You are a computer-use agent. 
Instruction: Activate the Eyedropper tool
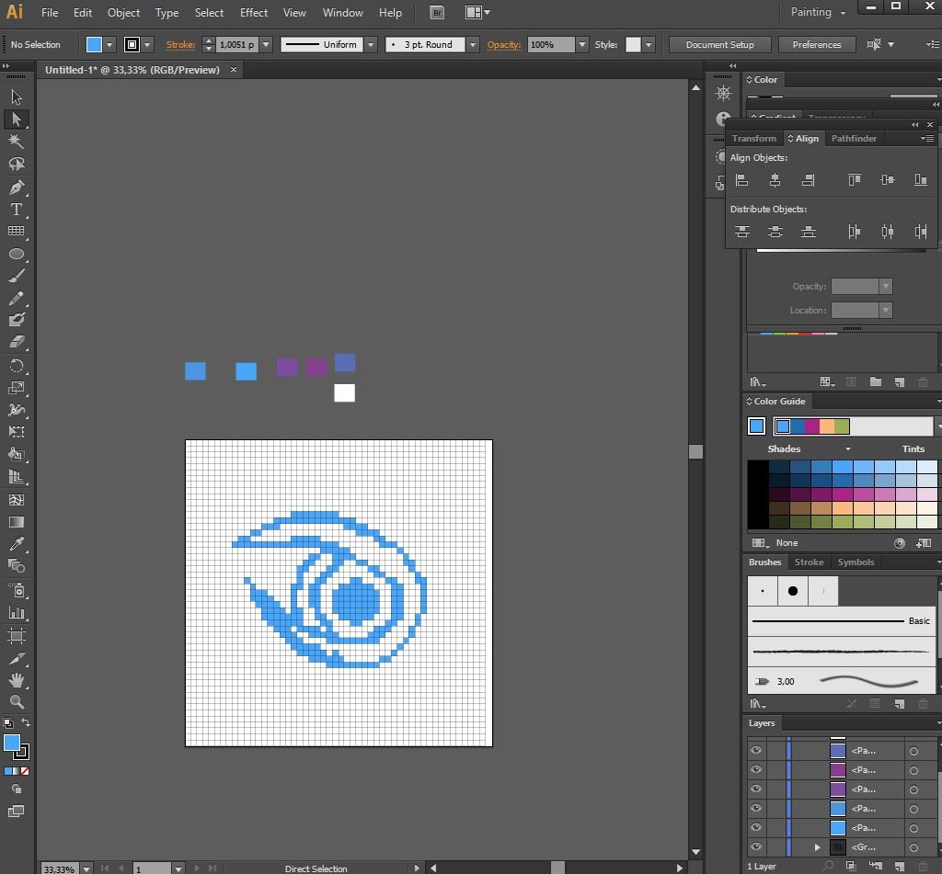click(x=16, y=544)
